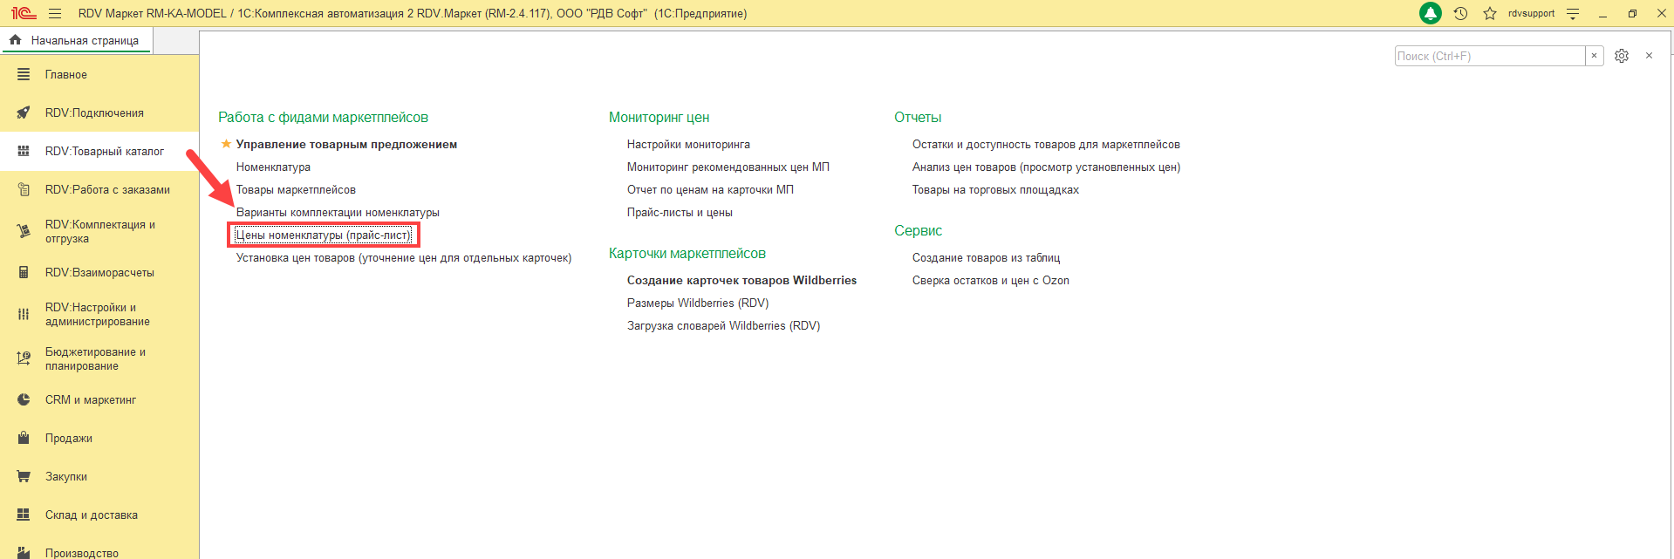This screenshot has height=559, width=1674.
Task: Click the cart icon for Закупки
Action: click(x=24, y=477)
